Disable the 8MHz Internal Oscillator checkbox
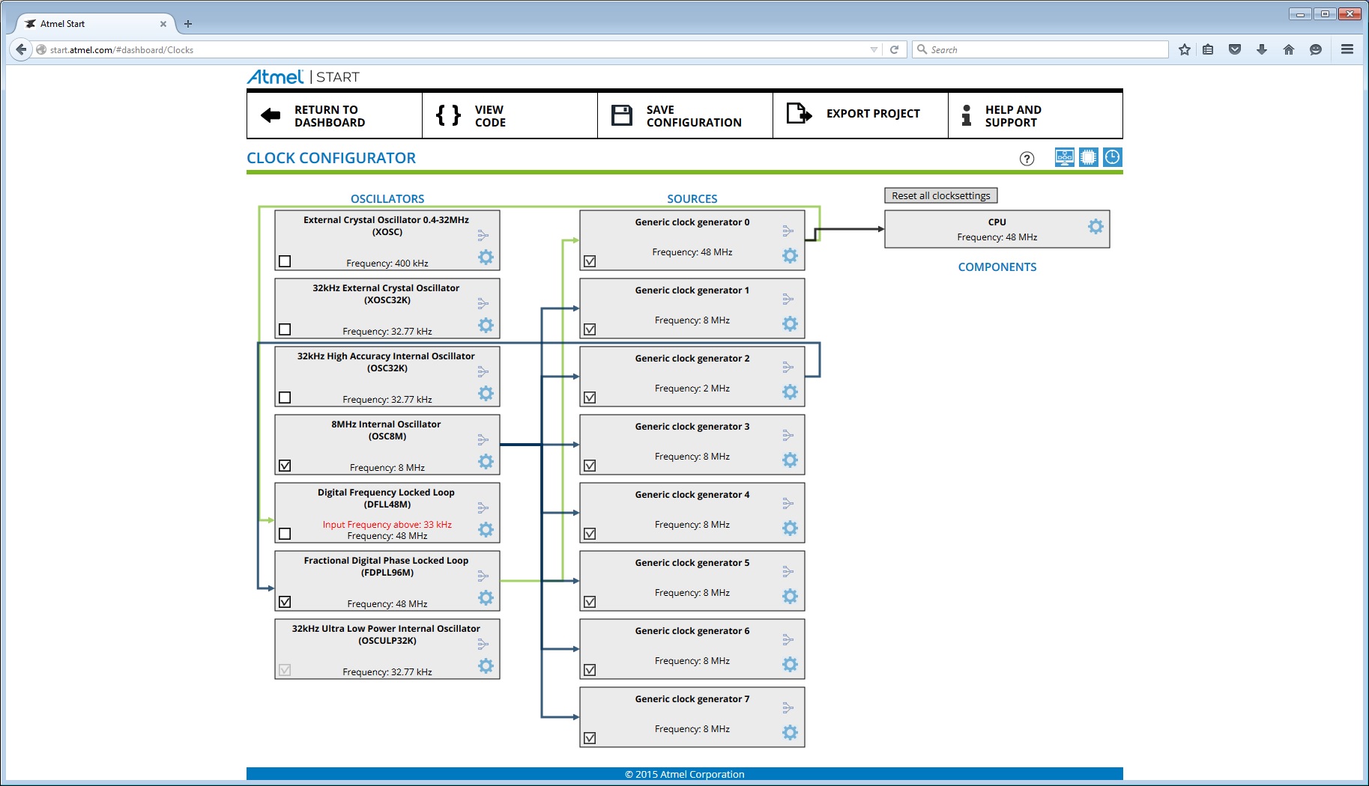Viewport: 1369px width, 786px height. 285,466
